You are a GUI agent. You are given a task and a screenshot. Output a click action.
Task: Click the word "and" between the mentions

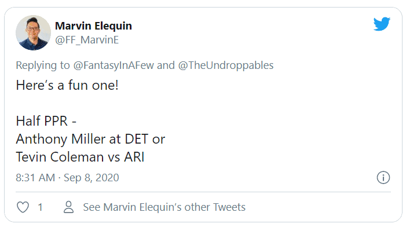[166, 65]
